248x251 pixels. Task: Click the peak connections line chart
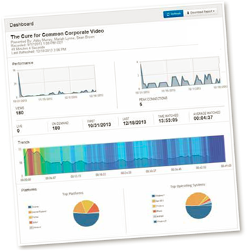181,73
